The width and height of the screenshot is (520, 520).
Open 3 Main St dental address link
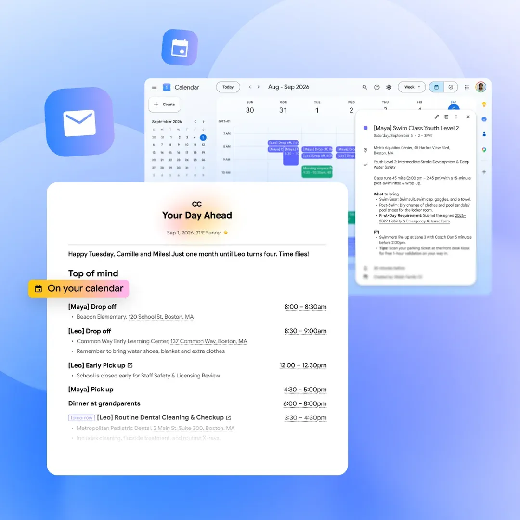194,428
